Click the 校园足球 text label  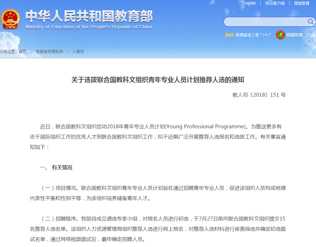tap(294, 35)
